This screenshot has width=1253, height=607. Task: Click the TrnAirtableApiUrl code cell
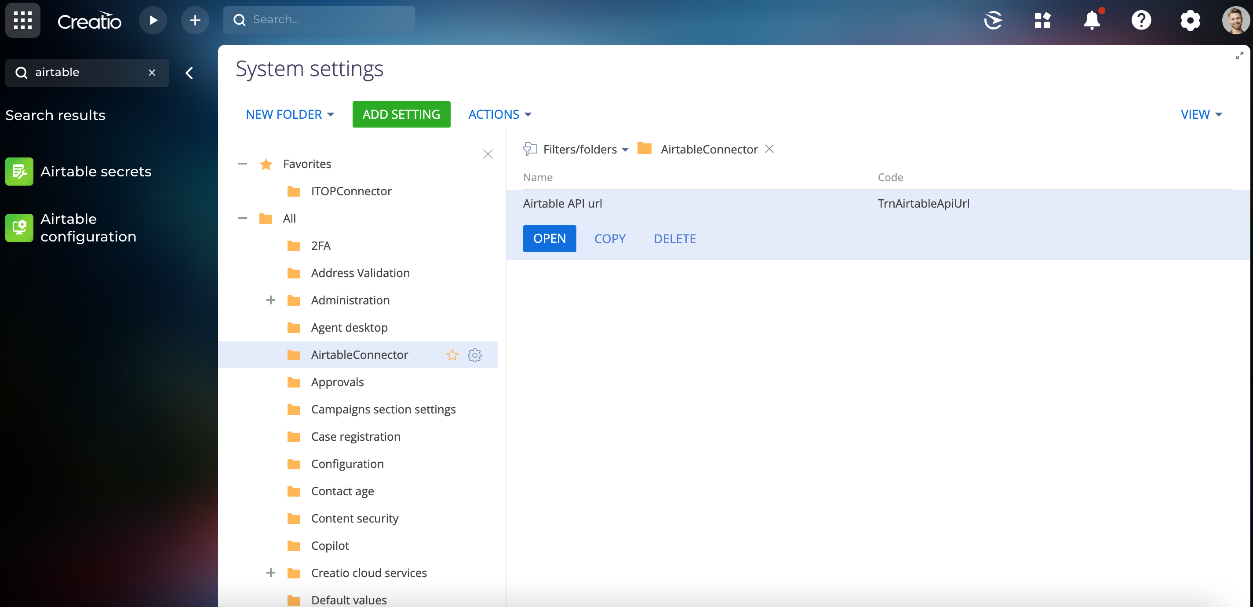pos(923,204)
